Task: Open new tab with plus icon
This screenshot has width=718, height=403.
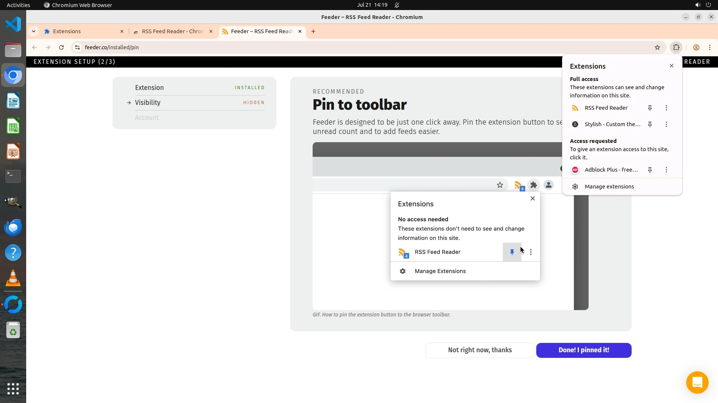Action: pyautogui.click(x=313, y=31)
